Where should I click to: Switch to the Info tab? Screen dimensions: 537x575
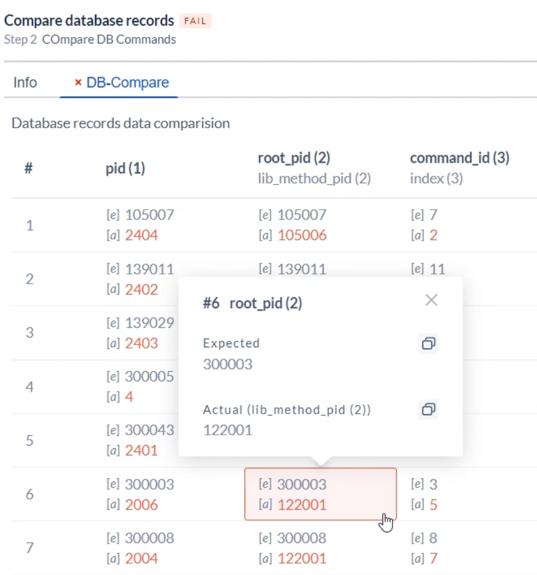(x=24, y=82)
